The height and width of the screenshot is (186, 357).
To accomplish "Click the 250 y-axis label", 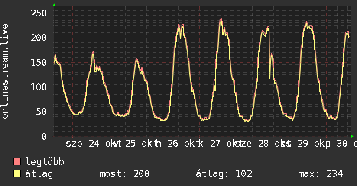I will [39, 13].
